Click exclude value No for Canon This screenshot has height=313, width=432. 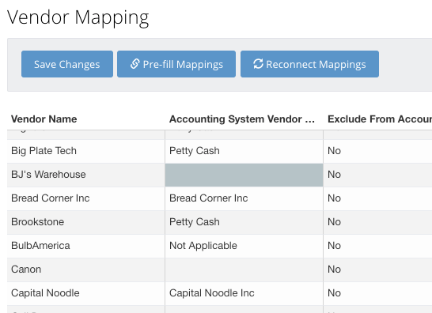point(377,270)
